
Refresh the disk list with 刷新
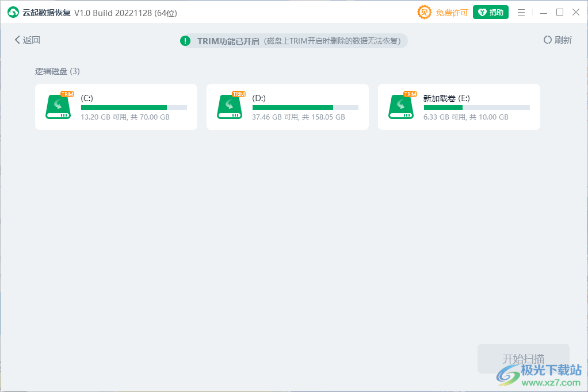click(x=558, y=40)
